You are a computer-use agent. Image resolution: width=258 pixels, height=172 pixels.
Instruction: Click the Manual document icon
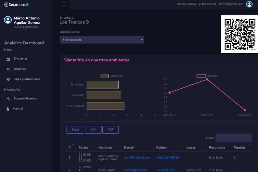click(x=8, y=109)
